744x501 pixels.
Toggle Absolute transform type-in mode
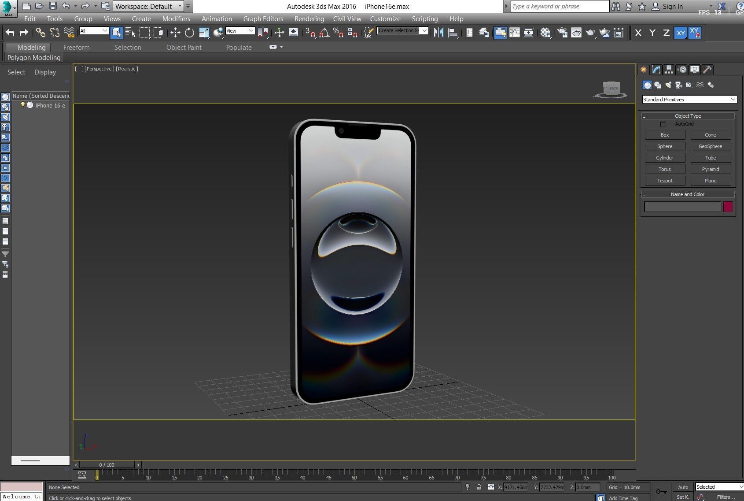[x=491, y=487]
